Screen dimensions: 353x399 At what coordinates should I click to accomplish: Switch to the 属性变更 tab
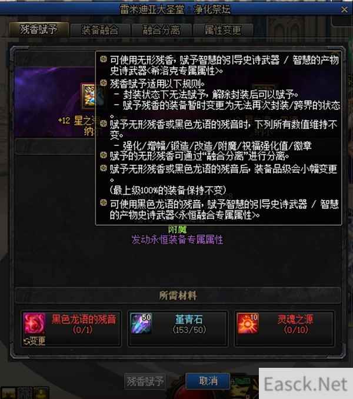click(x=223, y=30)
